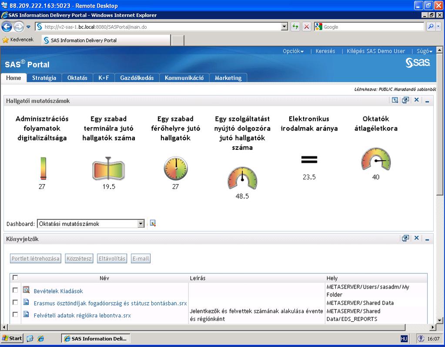Click the Közzétesz button
Image resolution: width=445 pixels, height=347 pixels.
pos(79,259)
